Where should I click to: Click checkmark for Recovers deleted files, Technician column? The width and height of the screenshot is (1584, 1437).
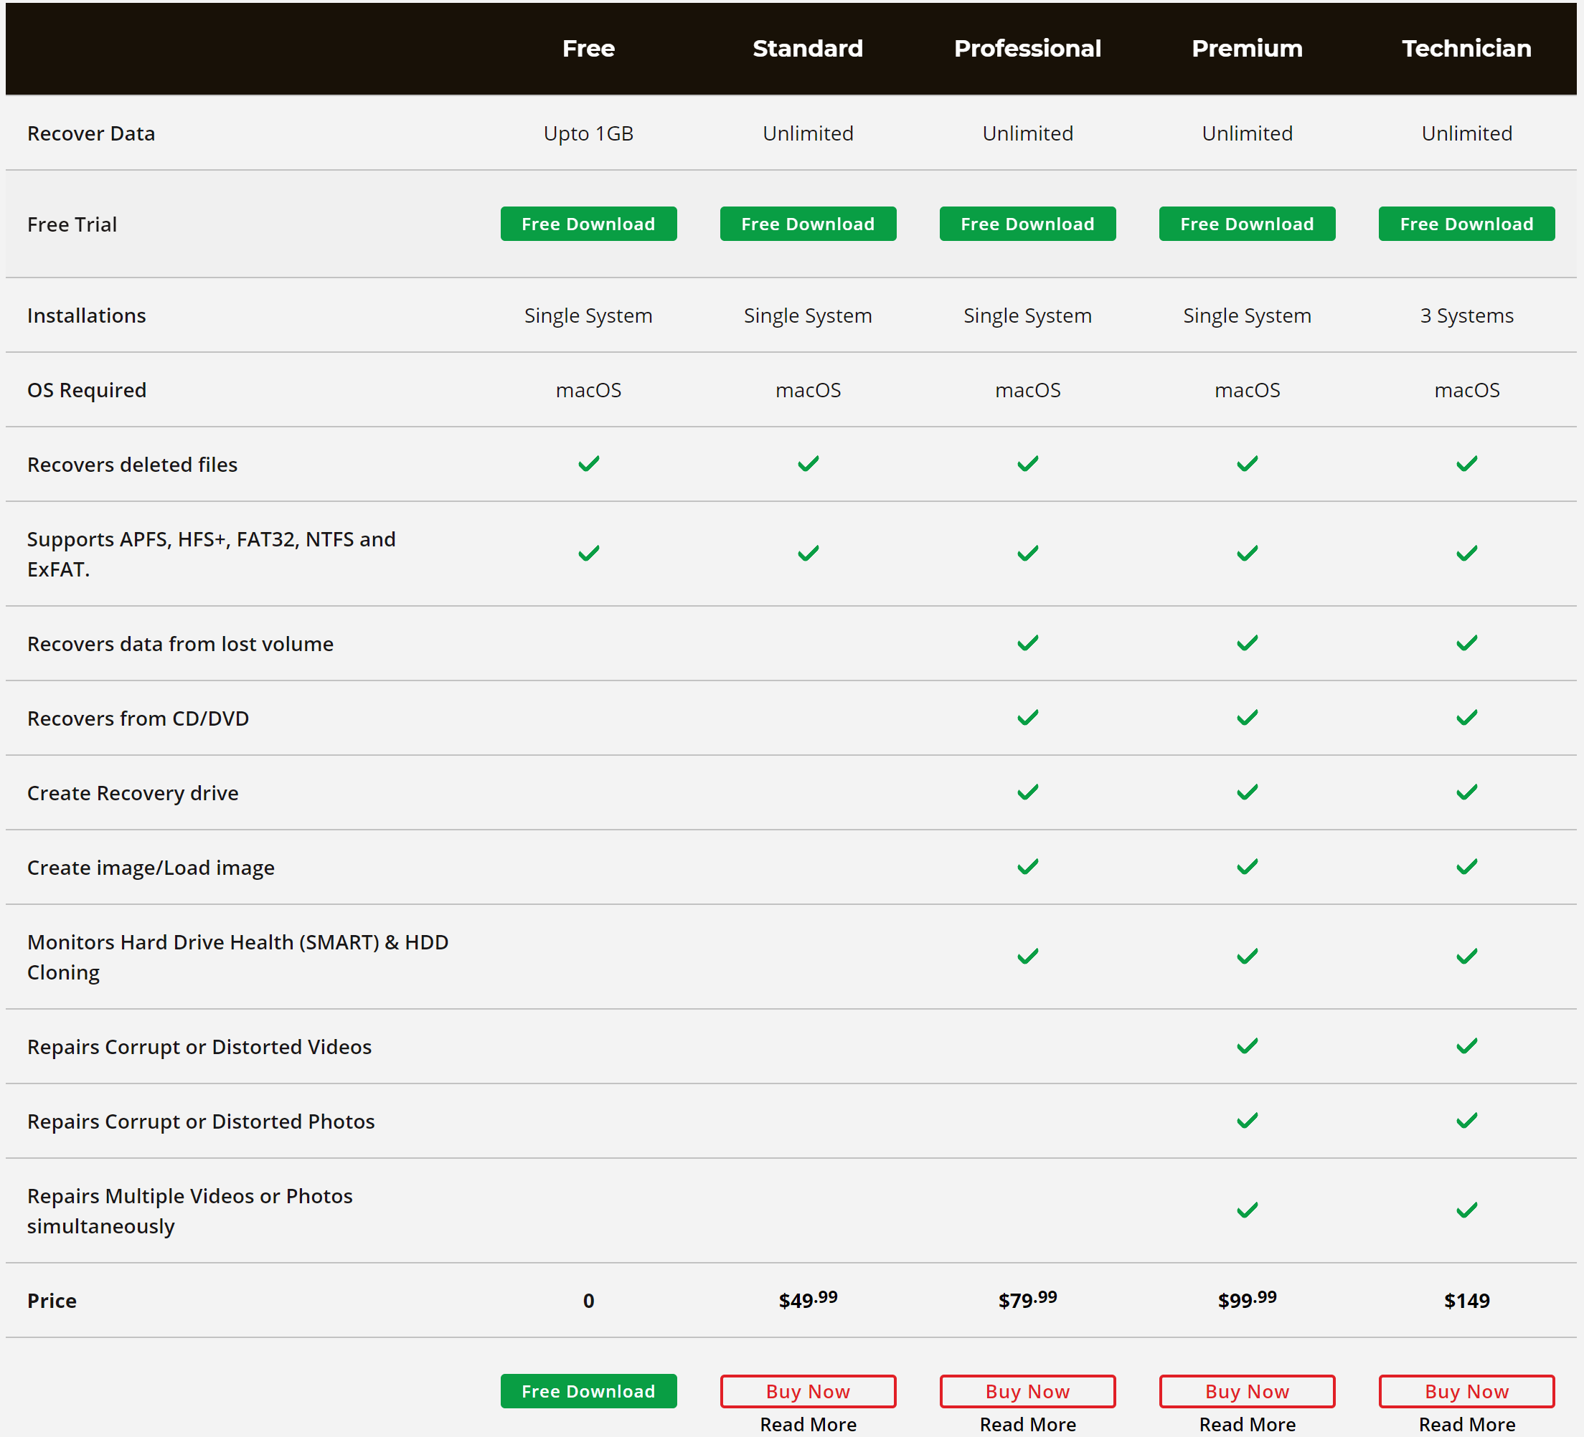(x=1467, y=464)
